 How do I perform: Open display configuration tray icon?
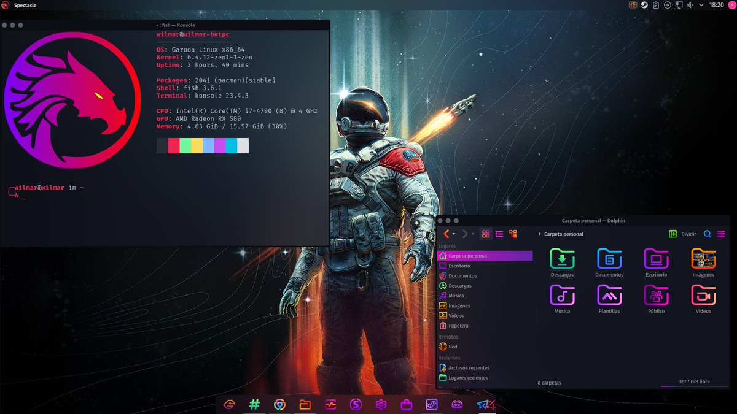(679, 5)
